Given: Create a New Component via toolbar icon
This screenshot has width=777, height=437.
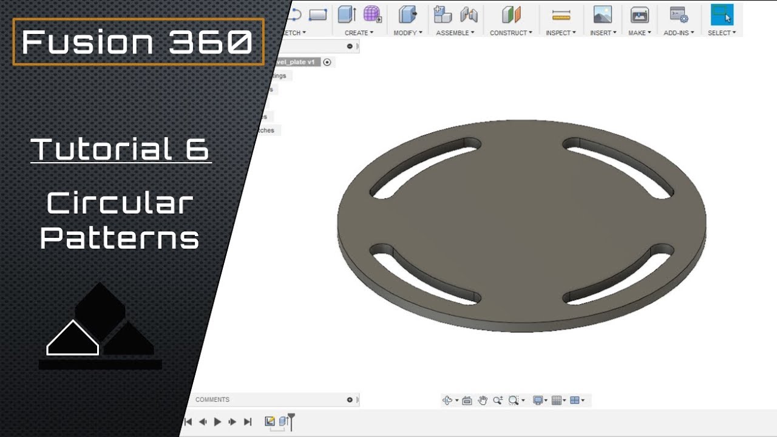Looking at the screenshot, I should [443, 15].
